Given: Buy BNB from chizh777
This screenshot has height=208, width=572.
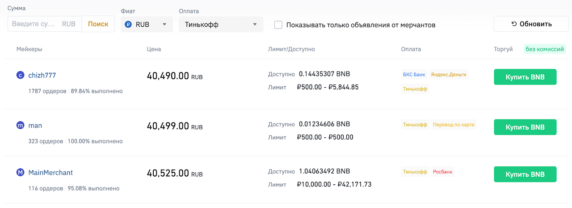Looking at the screenshot, I should [525, 77].
